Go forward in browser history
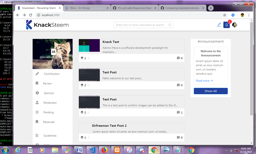Image resolution: width=256 pixels, height=154 pixels. [x=24, y=15]
